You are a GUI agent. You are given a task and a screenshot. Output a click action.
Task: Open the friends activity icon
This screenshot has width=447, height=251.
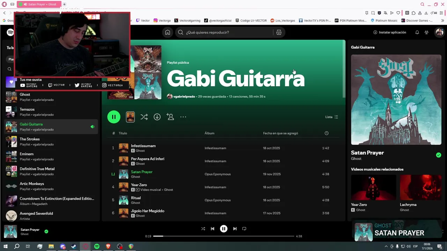(x=426, y=32)
